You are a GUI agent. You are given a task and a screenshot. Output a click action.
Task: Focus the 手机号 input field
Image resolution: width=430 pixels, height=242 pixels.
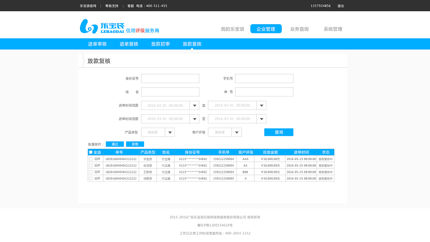pos(264,78)
